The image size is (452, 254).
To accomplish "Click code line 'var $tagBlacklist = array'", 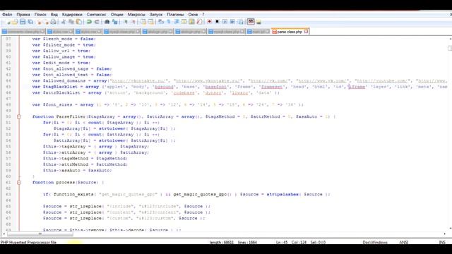I will click(x=66, y=87).
